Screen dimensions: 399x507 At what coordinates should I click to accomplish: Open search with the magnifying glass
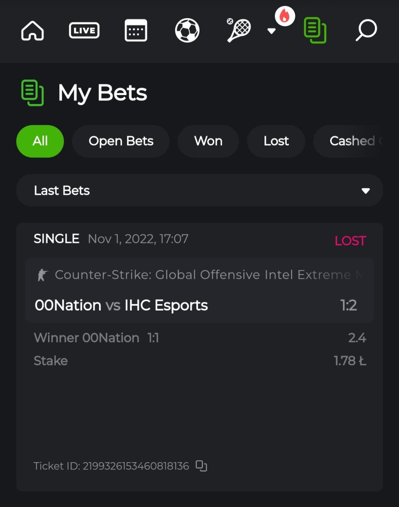point(366,31)
